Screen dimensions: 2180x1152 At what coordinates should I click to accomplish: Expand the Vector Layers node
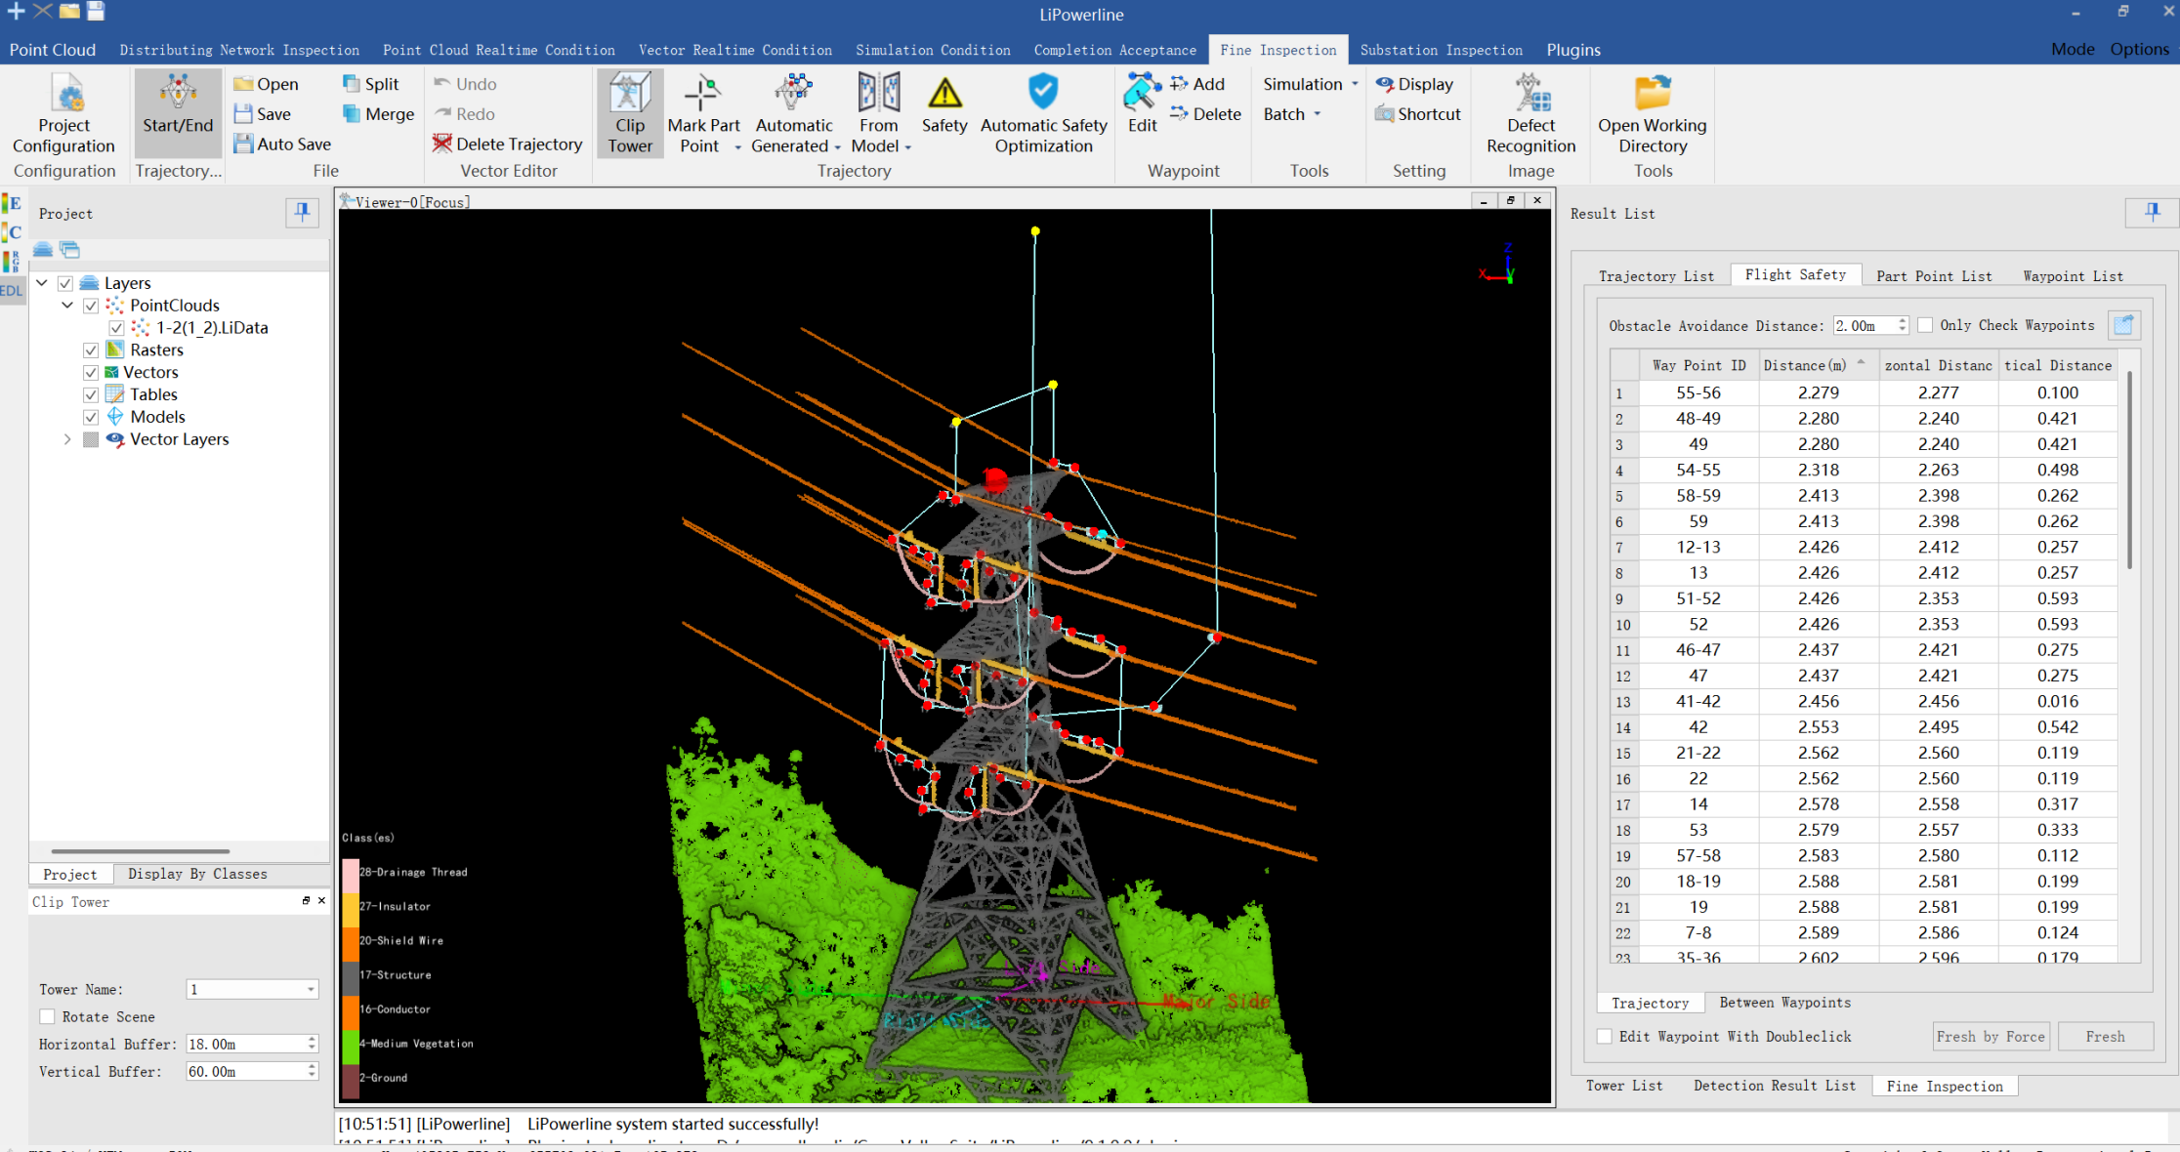pyautogui.click(x=67, y=439)
